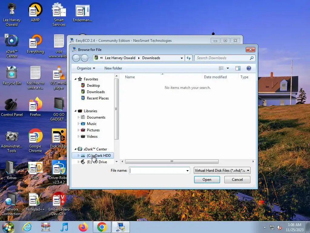310x233 pixels.
Task: Click the change view icon
Action: pos(221,68)
